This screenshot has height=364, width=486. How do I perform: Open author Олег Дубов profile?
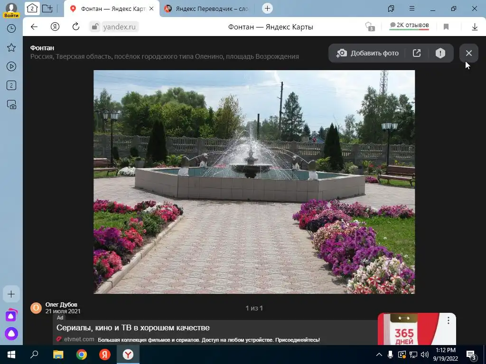pos(61,305)
